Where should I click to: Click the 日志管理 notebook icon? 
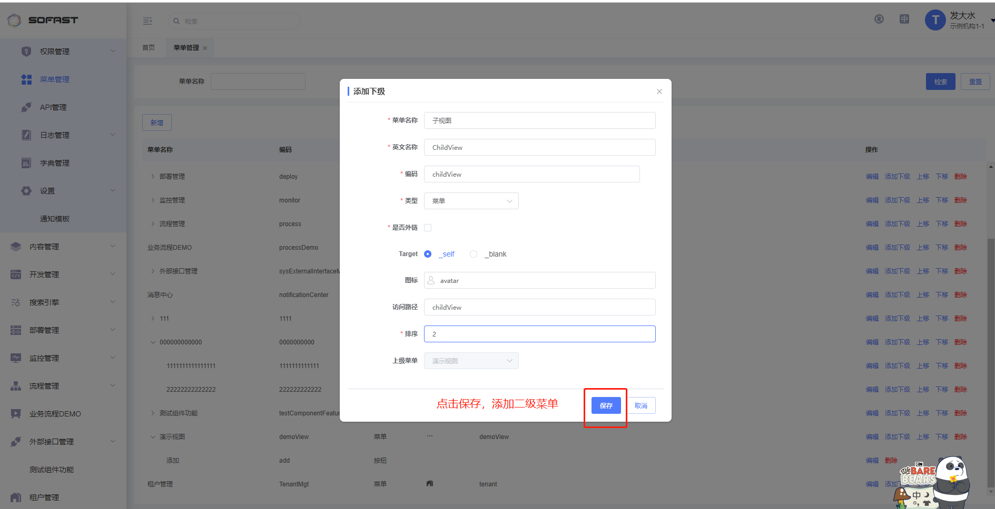[x=26, y=135]
